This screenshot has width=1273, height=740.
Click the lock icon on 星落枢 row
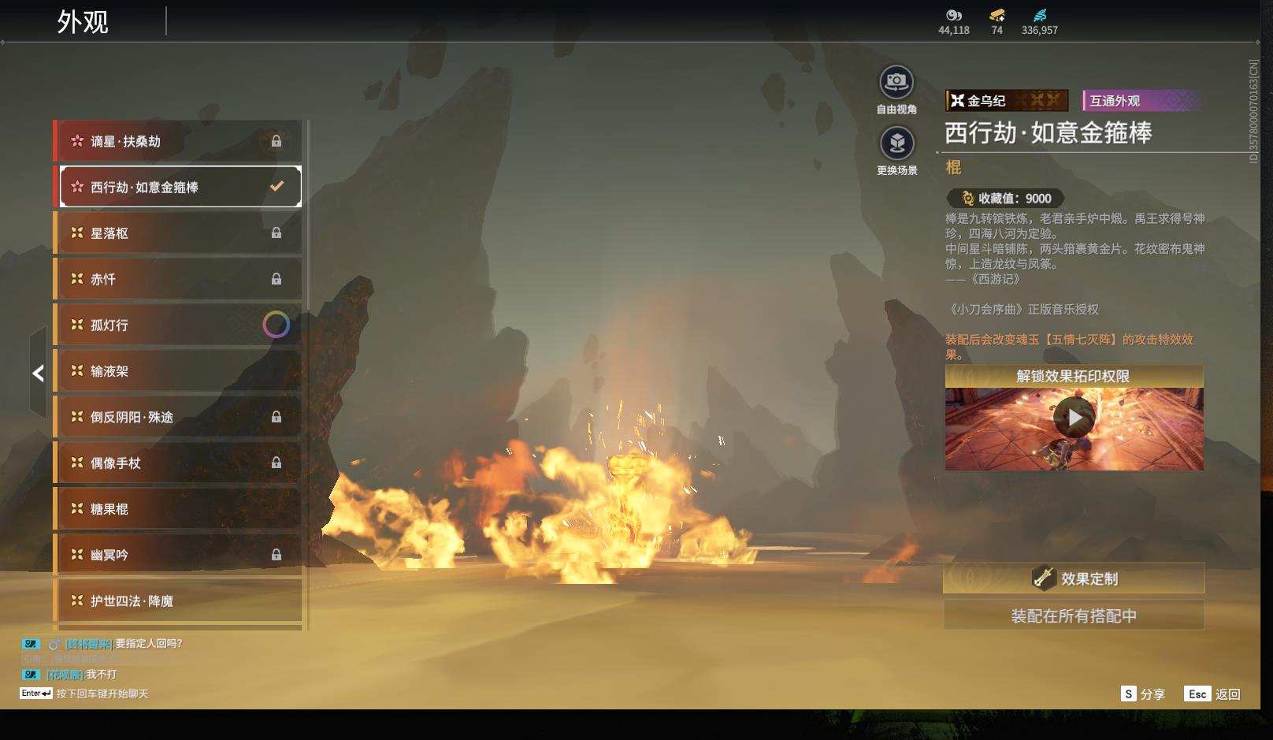point(276,232)
